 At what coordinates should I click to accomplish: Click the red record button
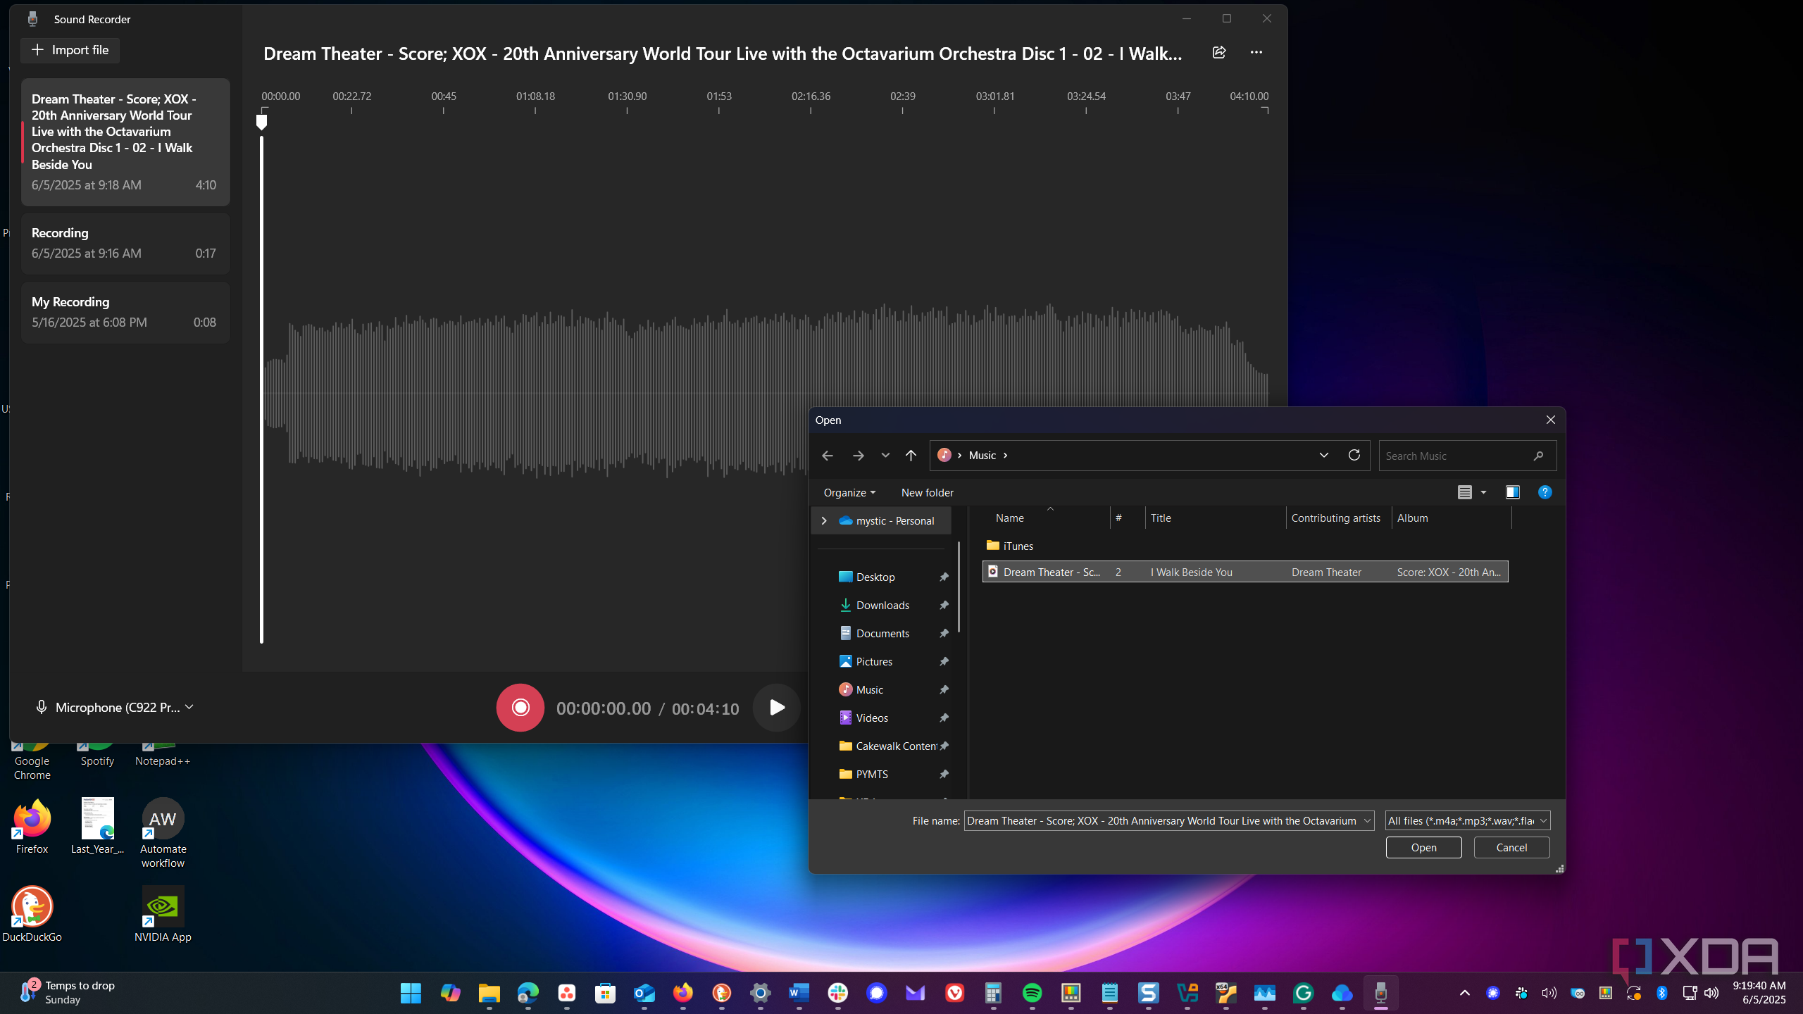coord(520,708)
